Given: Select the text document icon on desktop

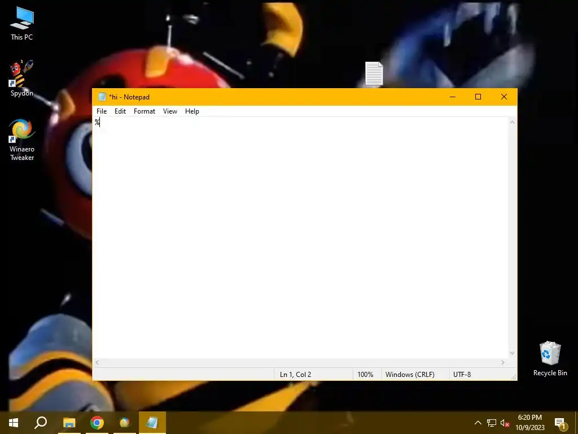Looking at the screenshot, I should tap(374, 73).
